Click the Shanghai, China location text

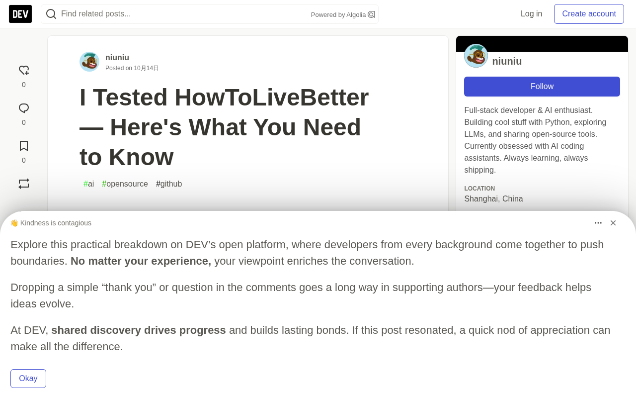coord(493,199)
